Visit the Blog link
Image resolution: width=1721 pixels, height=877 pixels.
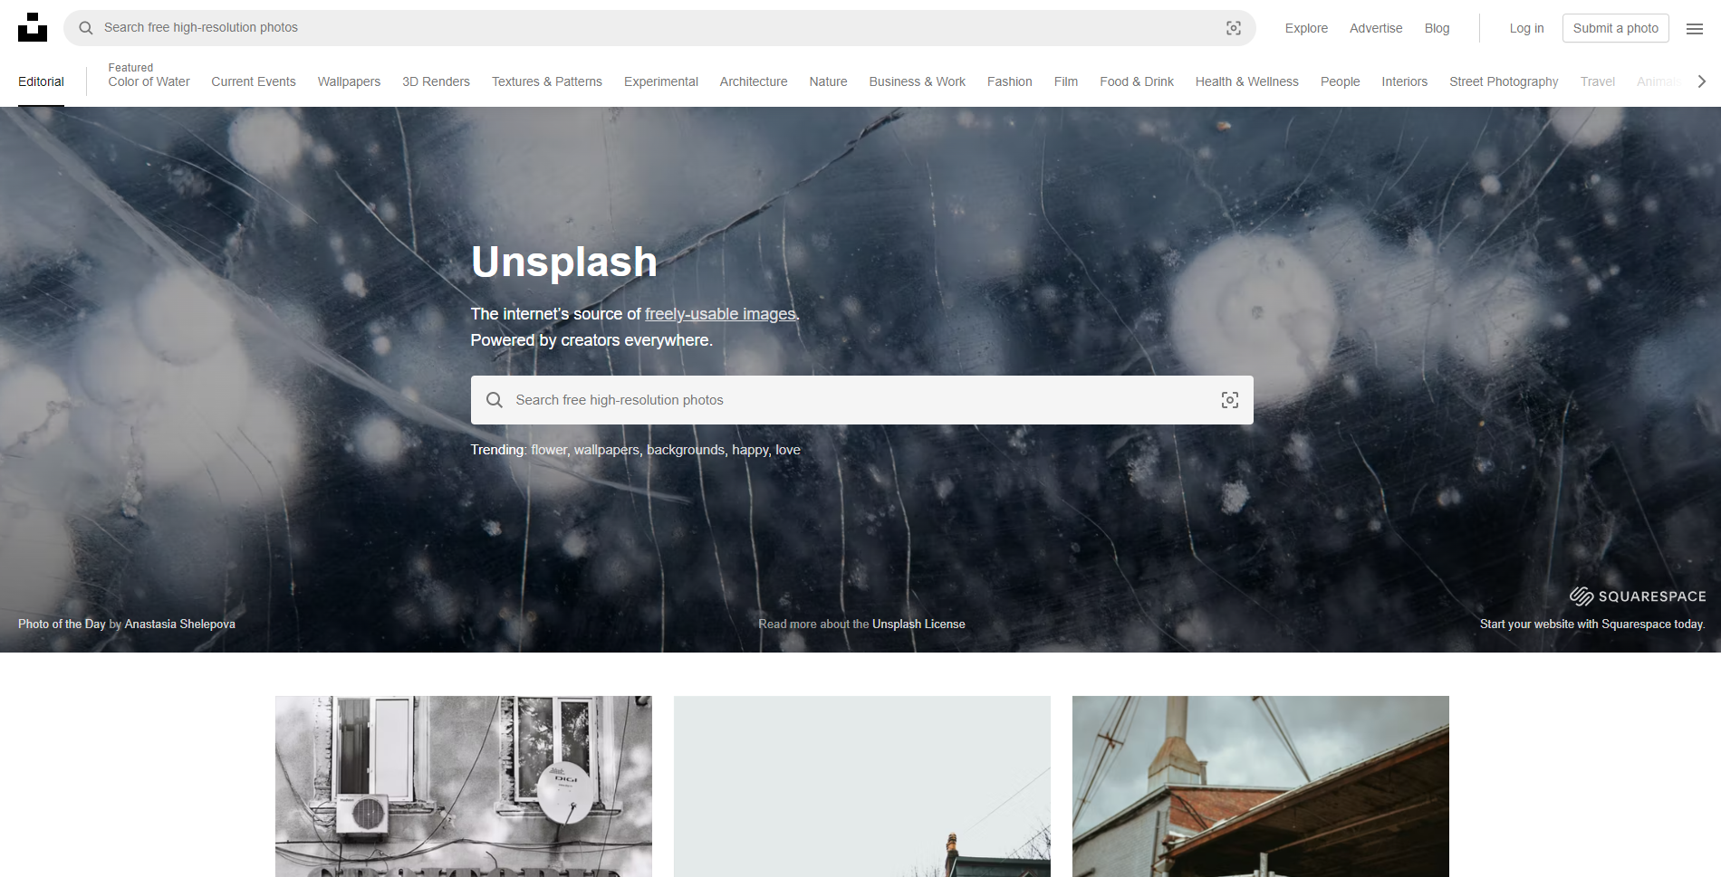(x=1437, y=28)
